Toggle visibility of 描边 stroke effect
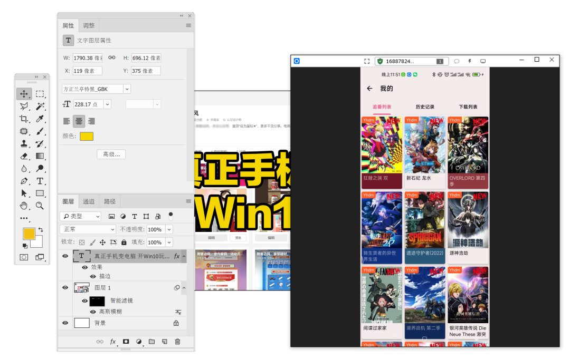 pos(93,276)
